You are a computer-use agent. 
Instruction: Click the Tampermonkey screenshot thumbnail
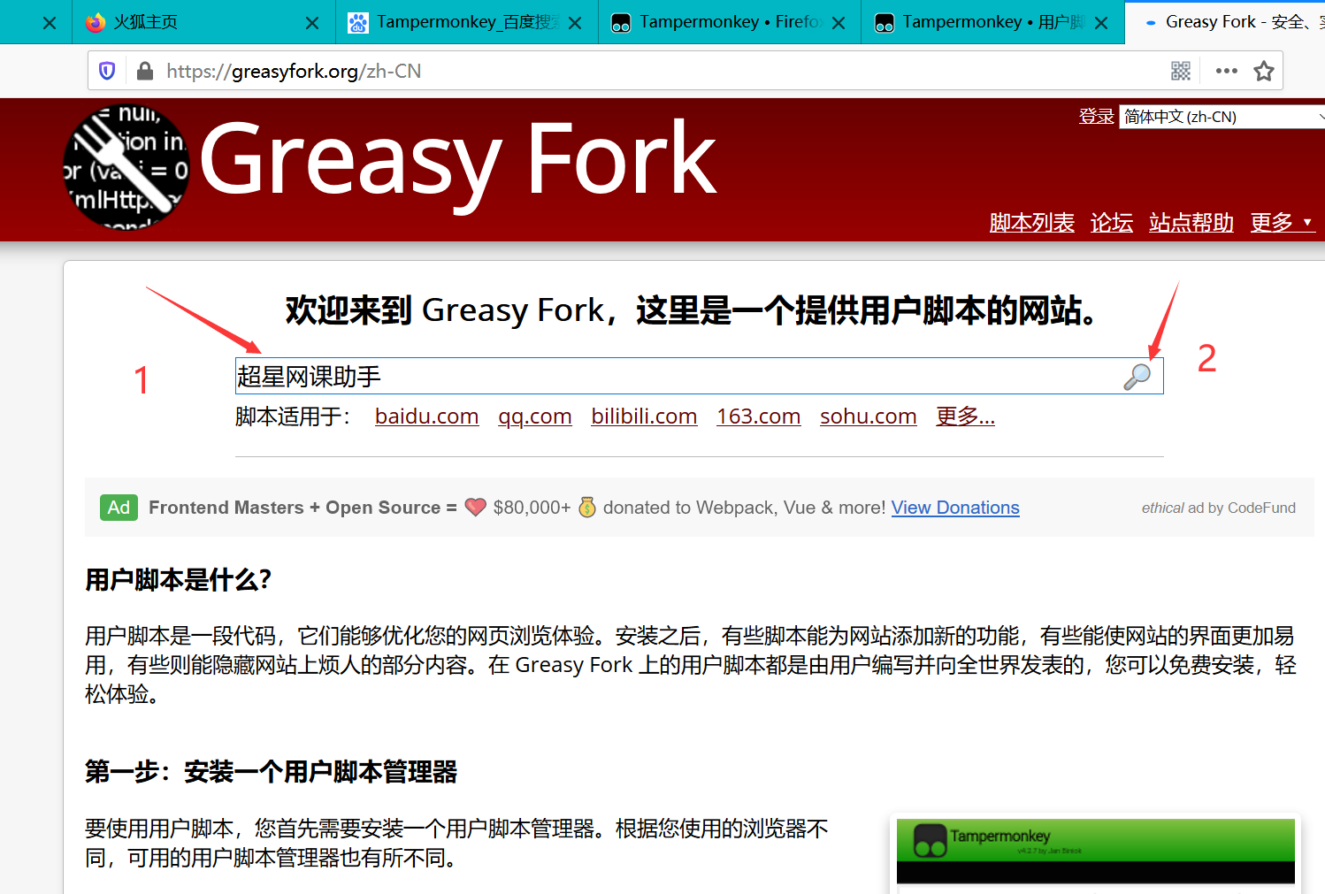point(1095,853)
